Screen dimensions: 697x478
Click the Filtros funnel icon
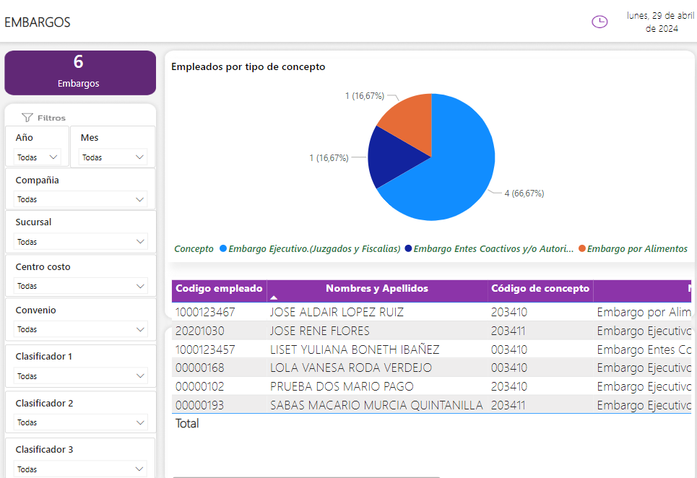coord(29,118)
